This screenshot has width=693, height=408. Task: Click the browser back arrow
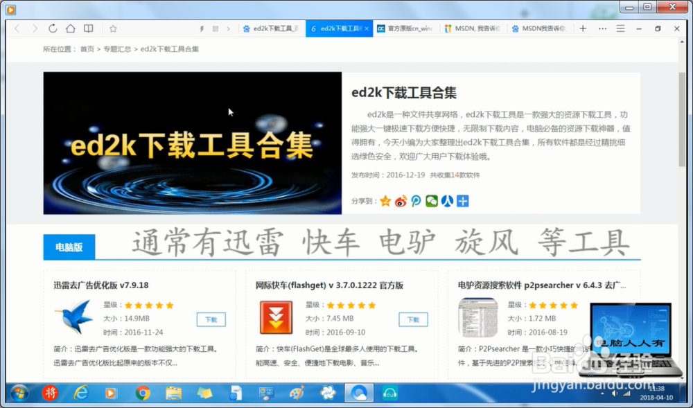point(17,28)
